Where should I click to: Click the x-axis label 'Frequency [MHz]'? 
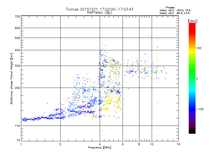pyautogui.click(x=99, y=148)
